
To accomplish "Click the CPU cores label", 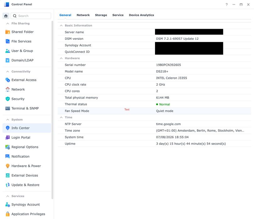I will [x=72, y=91].
